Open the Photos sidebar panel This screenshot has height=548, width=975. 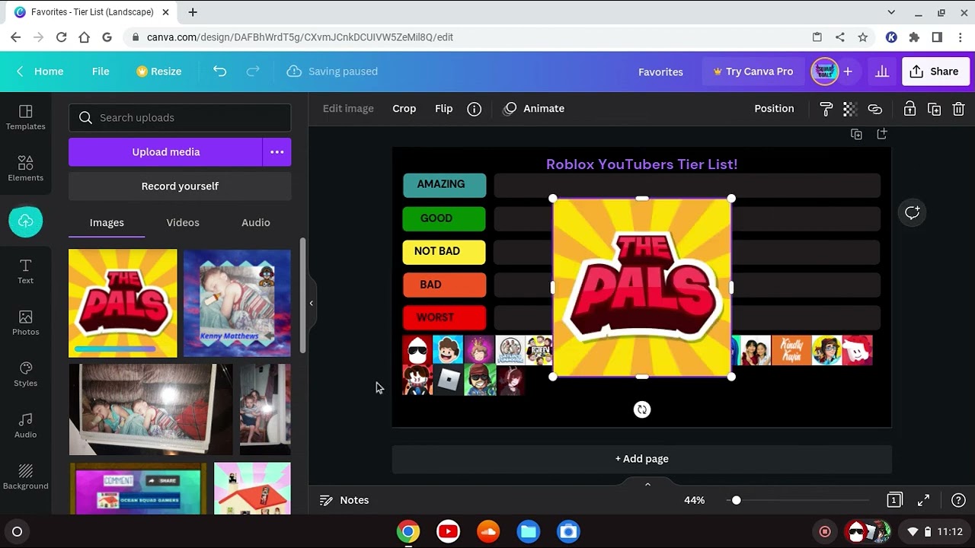pyautogui.click(x=25, y=323)
